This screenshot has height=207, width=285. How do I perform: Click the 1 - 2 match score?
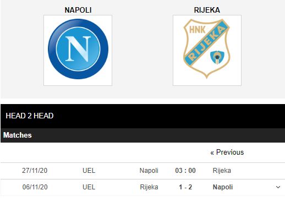tap(185, 187)
